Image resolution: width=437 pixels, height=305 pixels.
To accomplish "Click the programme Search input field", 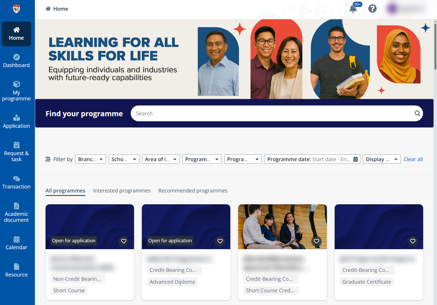I will pos(271,113).
